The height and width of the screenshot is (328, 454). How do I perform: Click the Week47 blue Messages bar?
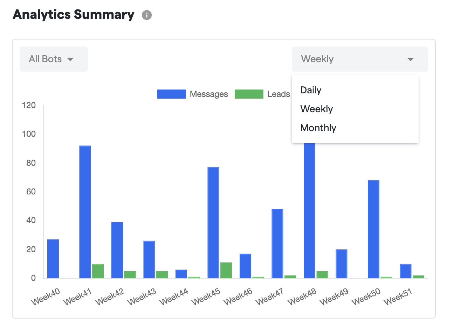point(277,244)
